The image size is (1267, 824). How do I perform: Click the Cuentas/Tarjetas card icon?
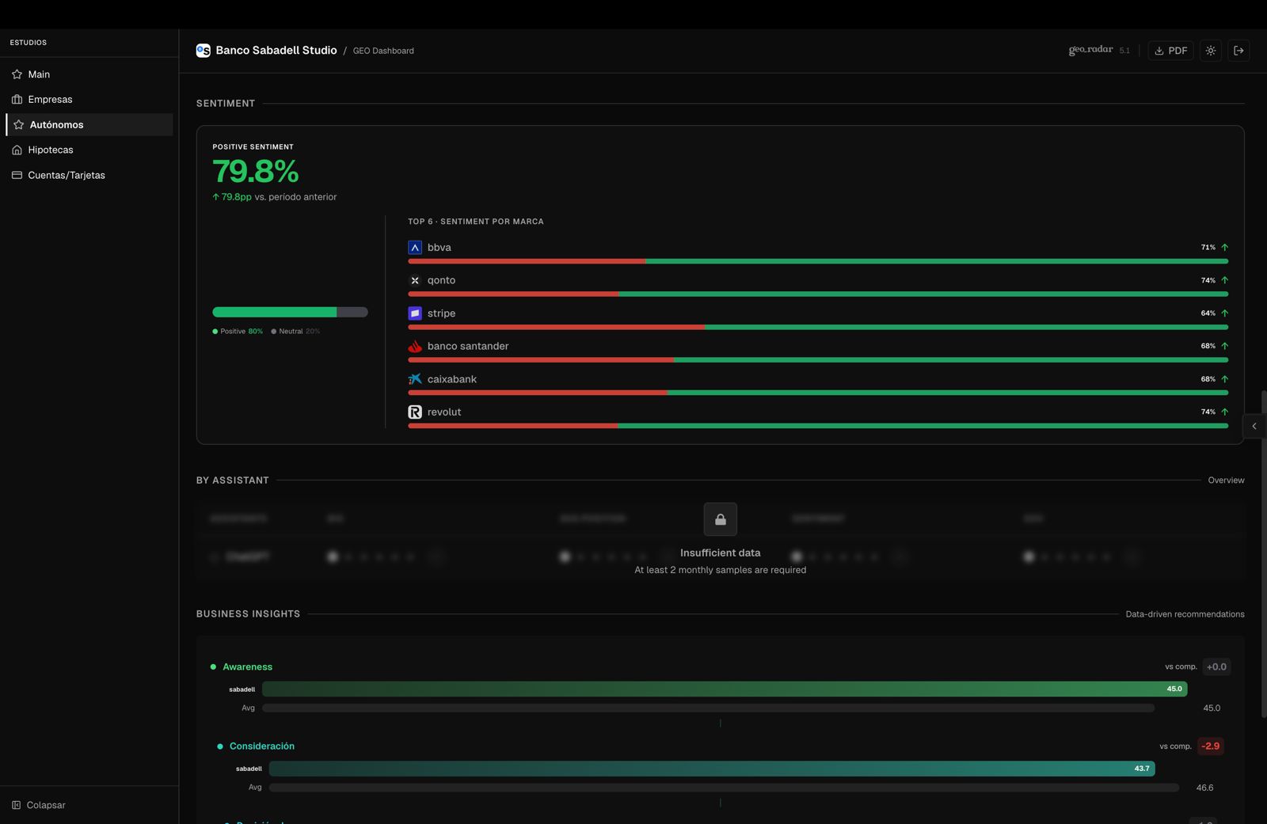pyautogui.click(x=17, y=176)
